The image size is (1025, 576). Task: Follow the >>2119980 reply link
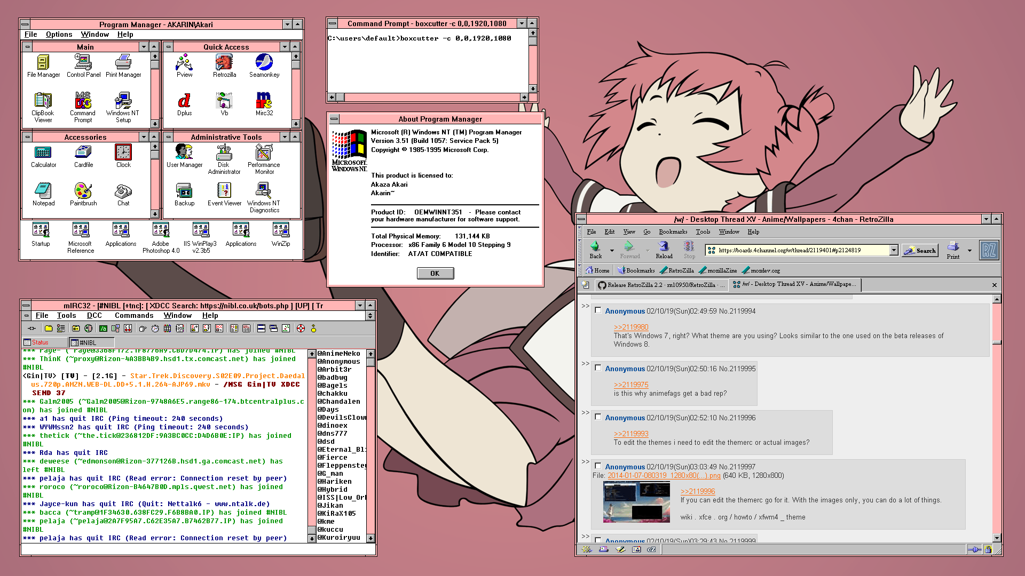pyautogui.click(x=630, y=327)
